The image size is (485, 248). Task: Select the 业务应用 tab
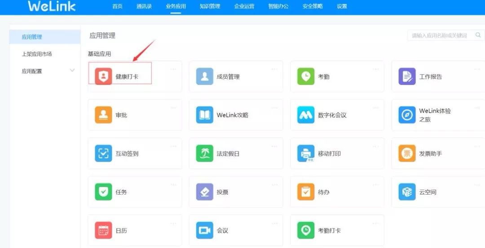[x=176, y=6]
